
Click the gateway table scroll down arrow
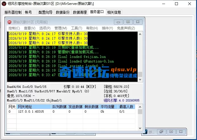point(140,128)
